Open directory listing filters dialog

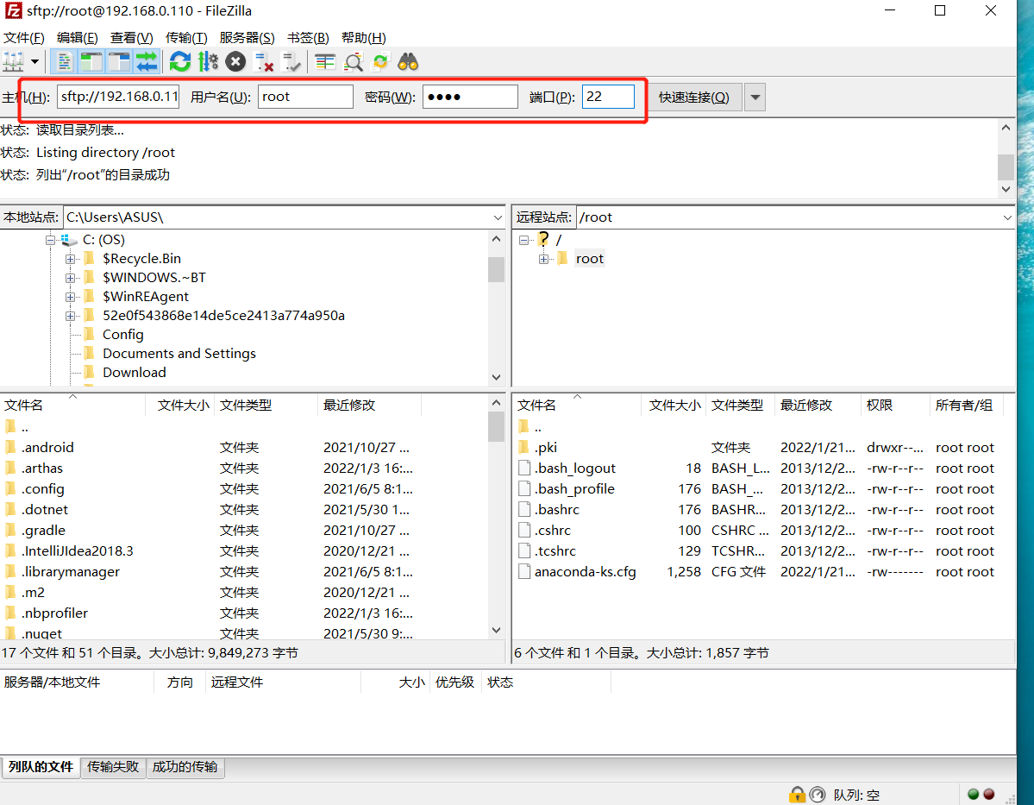coord(325,62)
